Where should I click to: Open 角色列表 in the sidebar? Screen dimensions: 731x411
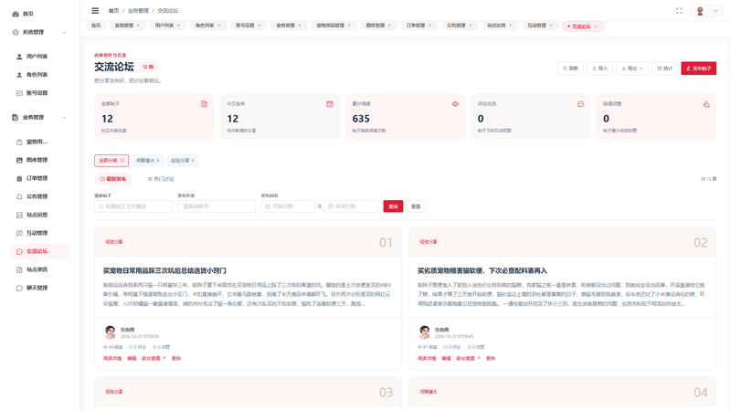(x=37, y=75)
